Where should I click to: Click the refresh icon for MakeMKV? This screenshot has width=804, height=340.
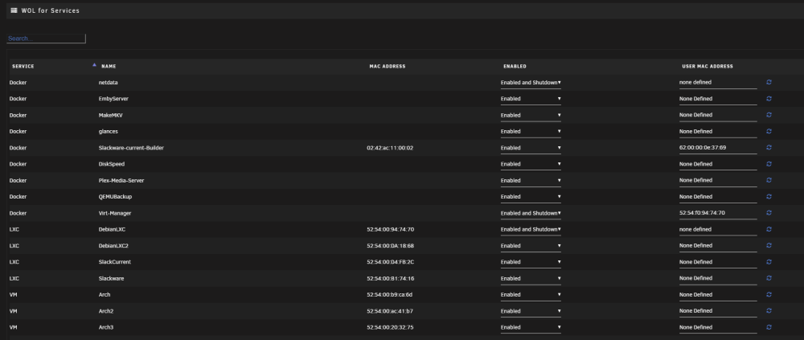pos(769,115)
